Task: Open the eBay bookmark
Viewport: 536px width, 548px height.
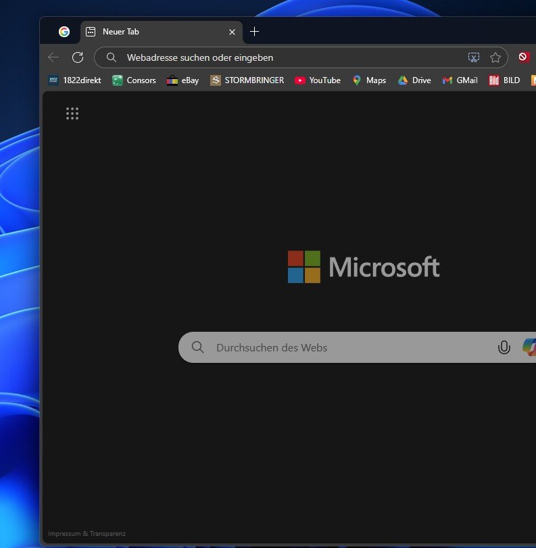Action: (x=183, y=80)
